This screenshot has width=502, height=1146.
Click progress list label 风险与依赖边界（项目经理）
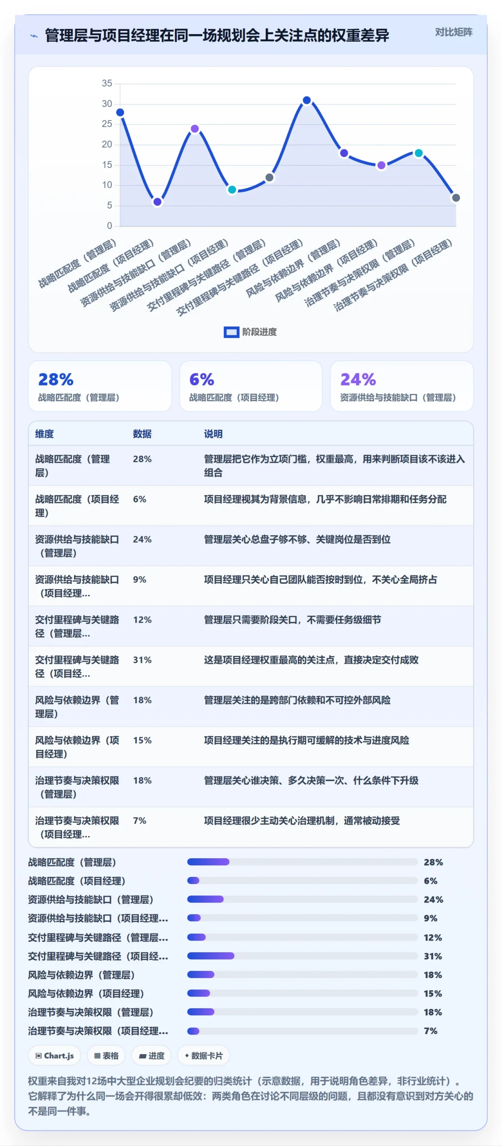pos(86,993)
